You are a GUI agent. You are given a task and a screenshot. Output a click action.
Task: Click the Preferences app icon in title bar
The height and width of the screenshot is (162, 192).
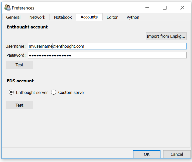(x=8, y=8)
